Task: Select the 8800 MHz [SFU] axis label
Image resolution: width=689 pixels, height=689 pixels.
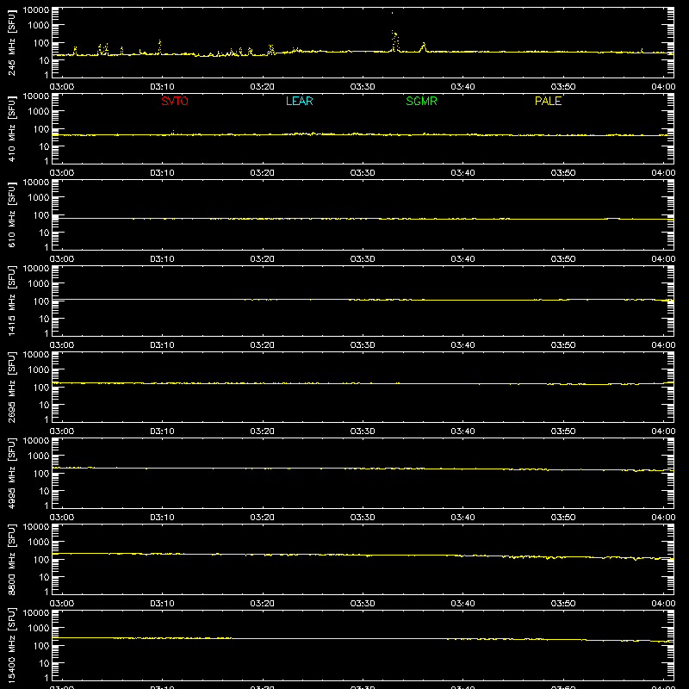Action: (x=12, y=559)
